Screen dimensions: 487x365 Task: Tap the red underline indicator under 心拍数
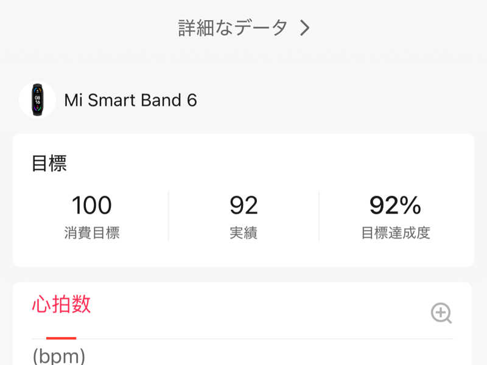click(61, 338)
